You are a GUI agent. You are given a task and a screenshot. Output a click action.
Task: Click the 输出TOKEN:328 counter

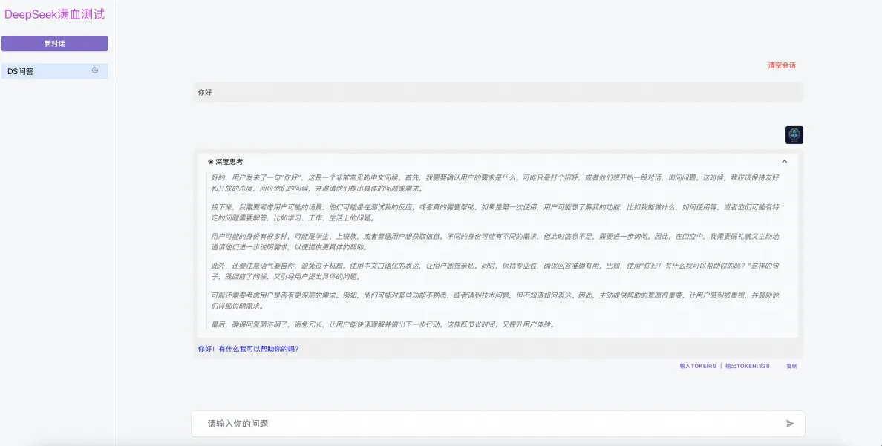748,366
